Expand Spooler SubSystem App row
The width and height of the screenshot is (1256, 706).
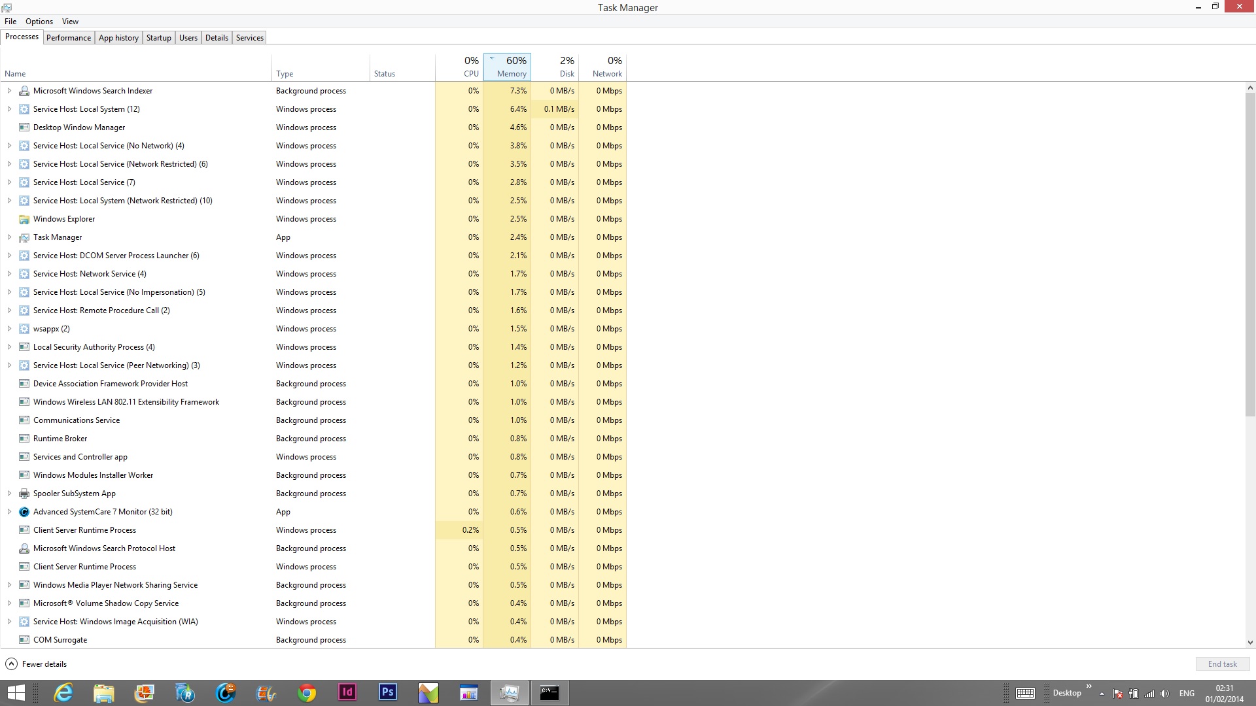coord(9,494)
